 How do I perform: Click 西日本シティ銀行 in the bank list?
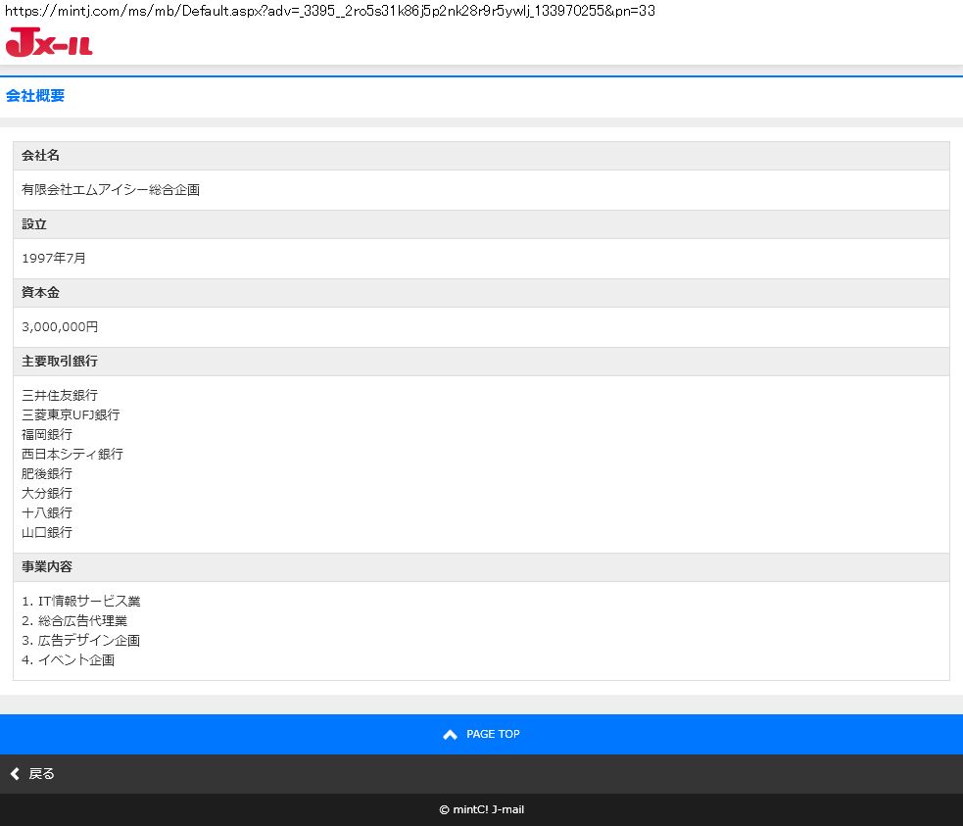tap(72, 455)
